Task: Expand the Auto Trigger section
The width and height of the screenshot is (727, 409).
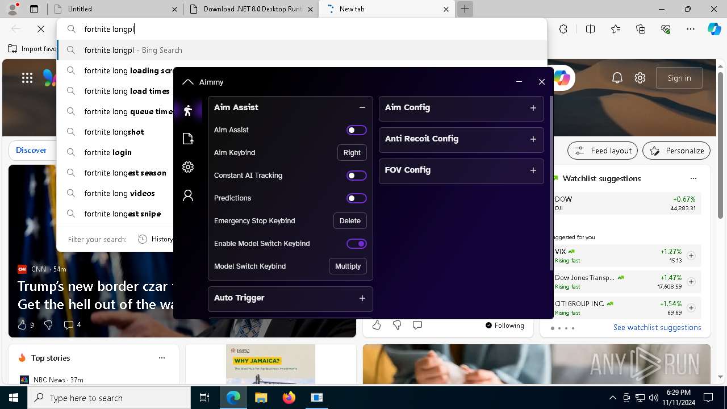Action: click(x=362, y=298)
